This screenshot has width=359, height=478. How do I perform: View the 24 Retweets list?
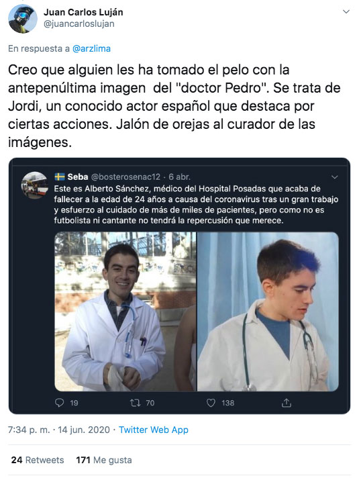click(38, 460)
